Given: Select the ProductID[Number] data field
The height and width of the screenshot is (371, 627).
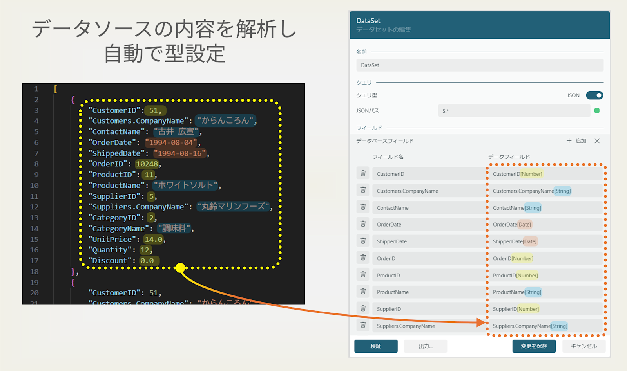Looking at the screenshot, I should pyautogui.click(x=545, y=275).
